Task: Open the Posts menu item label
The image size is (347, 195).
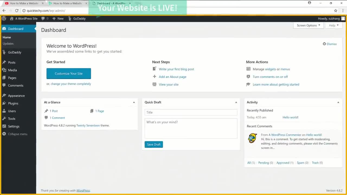Action: (12, 62)
